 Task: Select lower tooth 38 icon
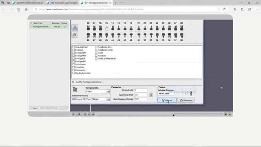click(181, 36)
